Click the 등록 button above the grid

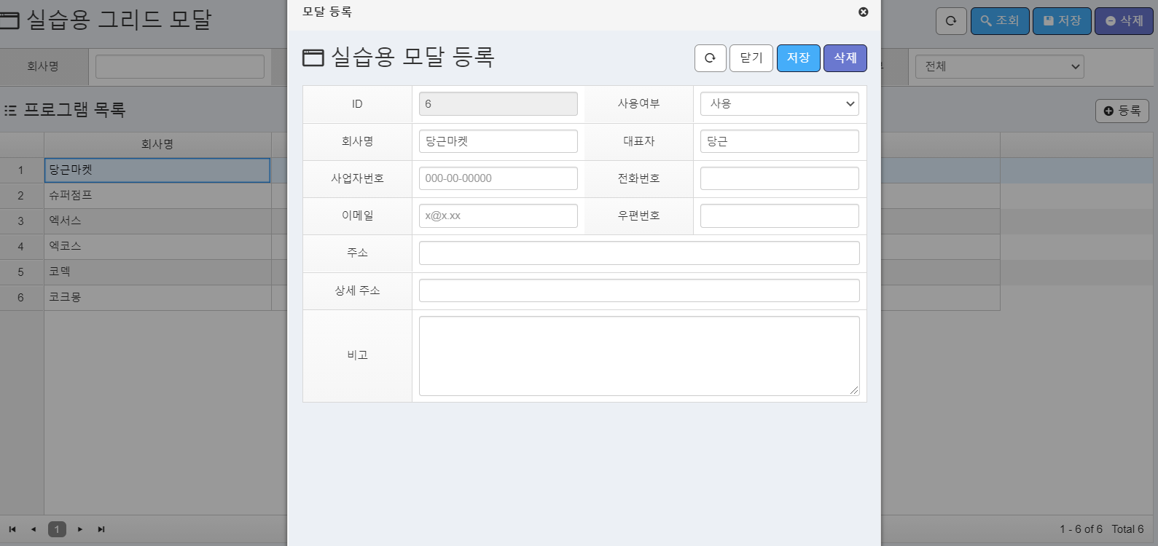pos(1122,111)
